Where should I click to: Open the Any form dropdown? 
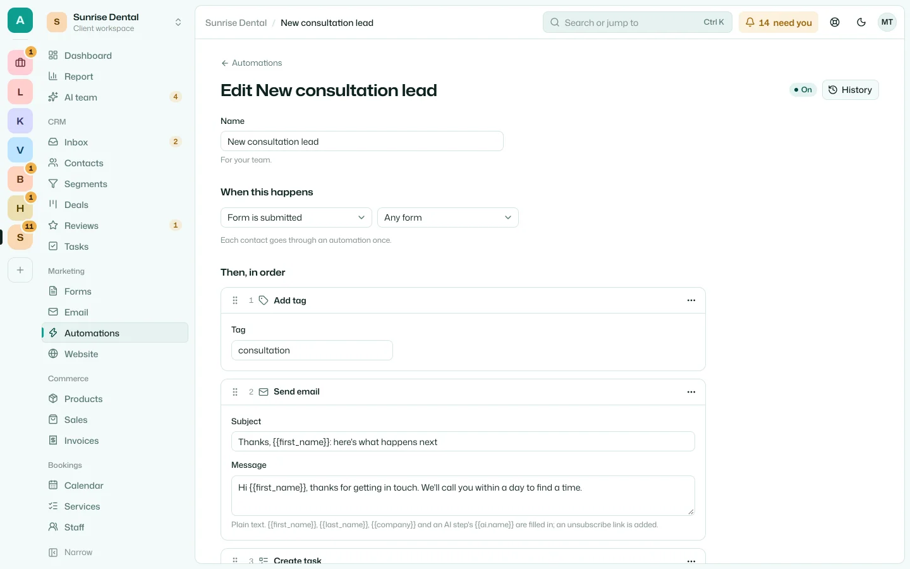tap(448, 217)
